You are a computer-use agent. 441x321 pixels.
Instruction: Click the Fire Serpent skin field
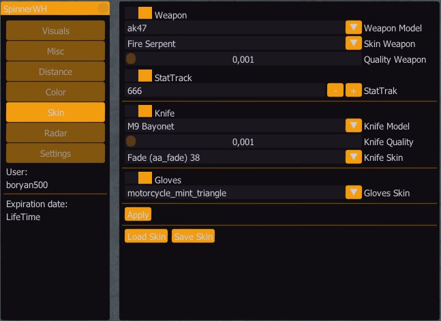[235, 44]
